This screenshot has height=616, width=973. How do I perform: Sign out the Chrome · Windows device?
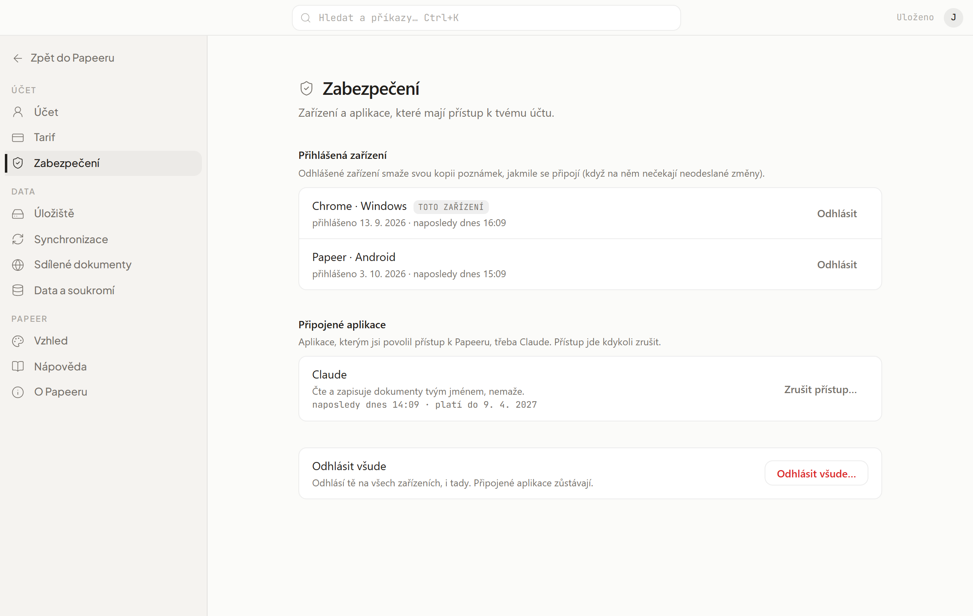(837, 214)
